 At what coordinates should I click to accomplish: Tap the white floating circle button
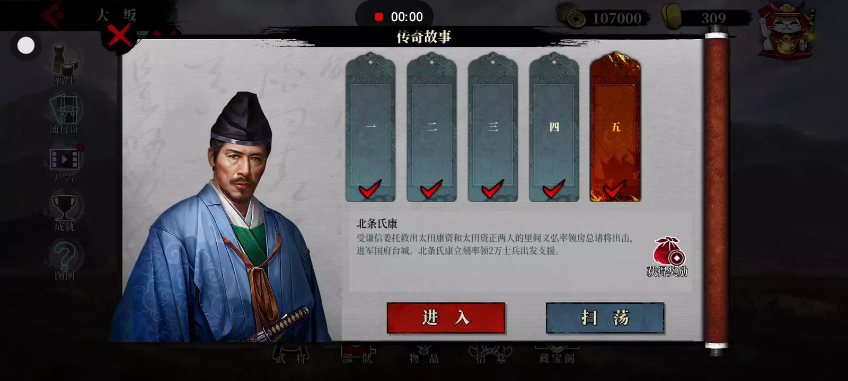[x=26, y=46]
